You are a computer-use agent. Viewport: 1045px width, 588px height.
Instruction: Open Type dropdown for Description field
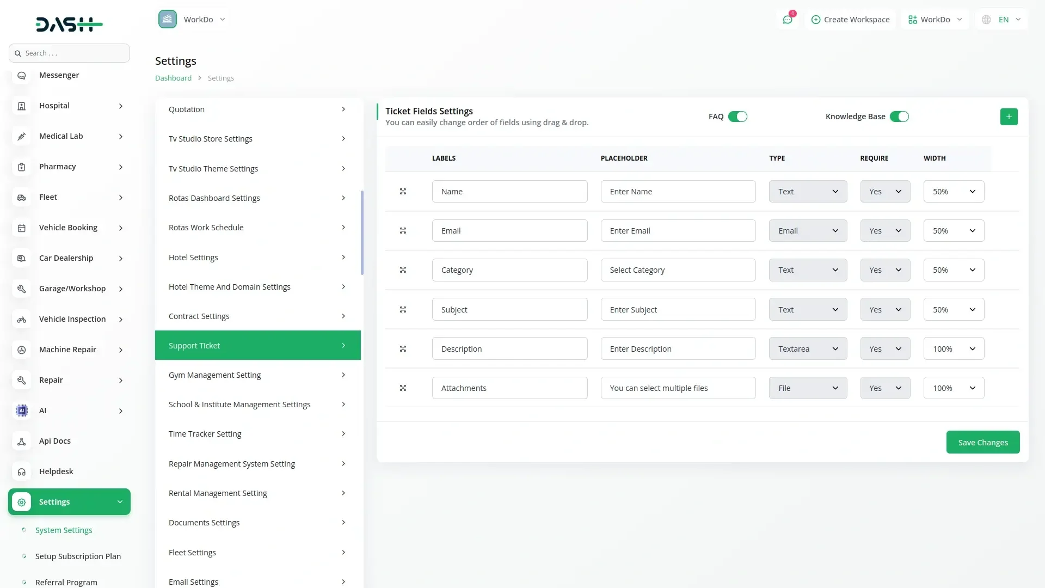(808, 349)
